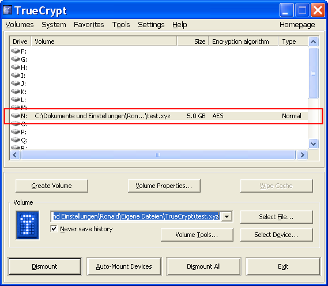This screenshot has height=286, width=328.
Task: Click the drive icon for K:
Action: click(x=16, y=91)
